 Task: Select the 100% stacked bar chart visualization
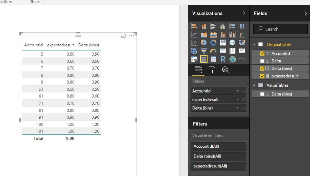[x=232, y=26]
